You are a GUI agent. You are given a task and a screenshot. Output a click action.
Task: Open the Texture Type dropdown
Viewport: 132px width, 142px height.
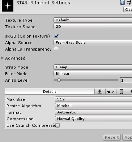pyautogui.click(x=93, y=20)
